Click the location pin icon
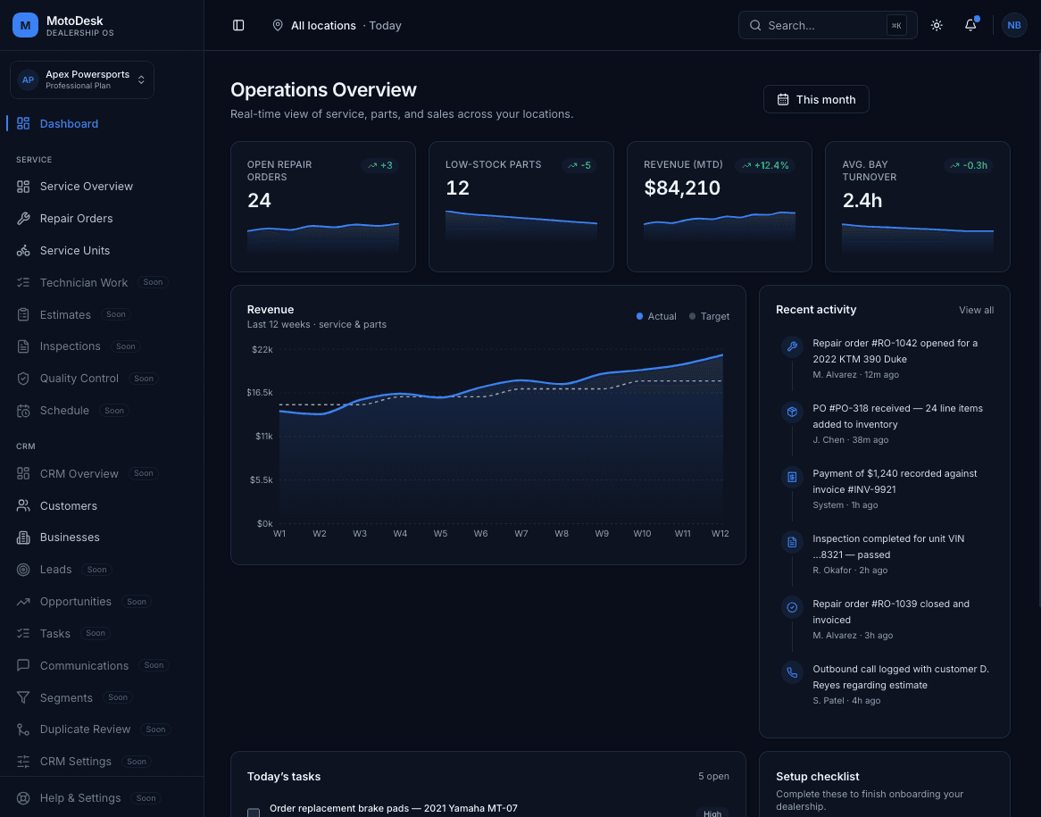The width and height of the screenshot is (1041, 817). (278, 25)
